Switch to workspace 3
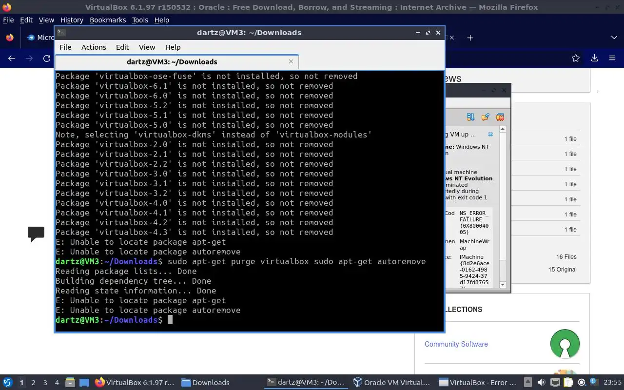 [x=45, y=383]
